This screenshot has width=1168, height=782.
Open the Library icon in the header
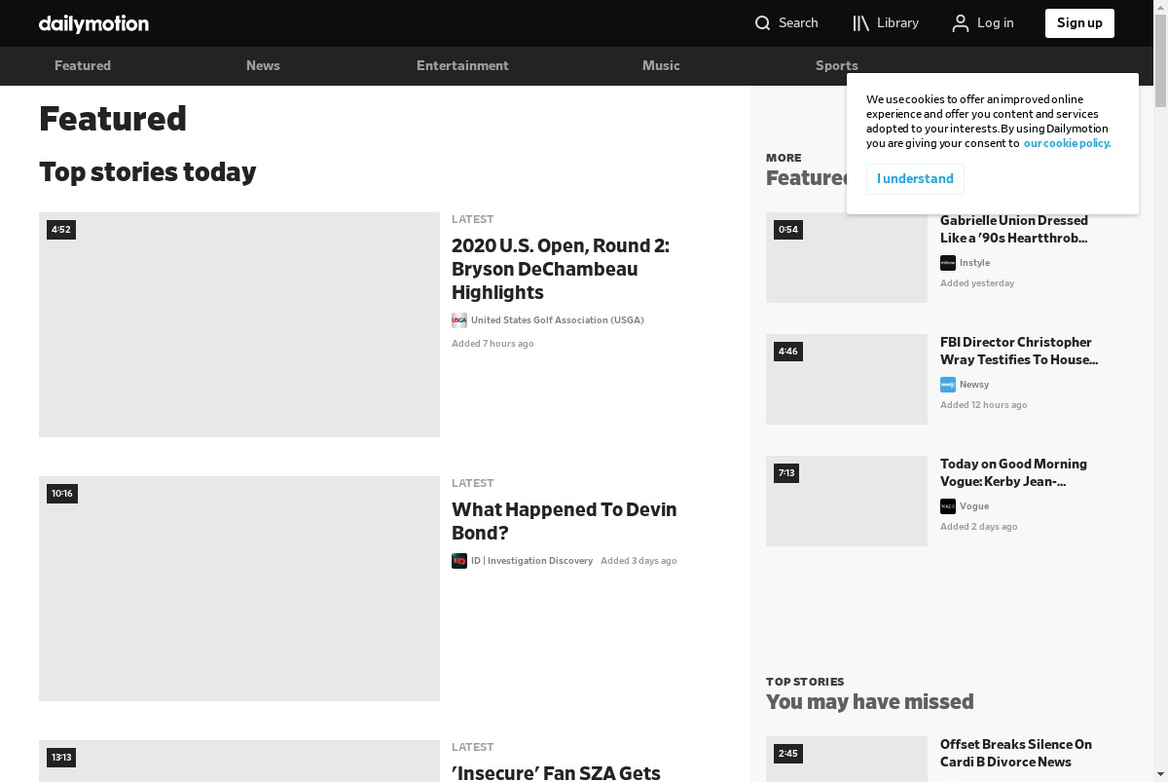(x=860, y=23)
